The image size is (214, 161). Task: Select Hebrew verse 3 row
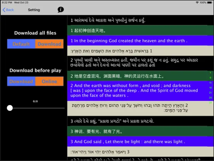click(140, 152)
